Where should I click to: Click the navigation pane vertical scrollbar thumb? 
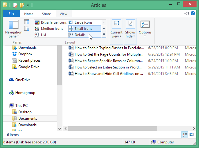pos(59,65)
